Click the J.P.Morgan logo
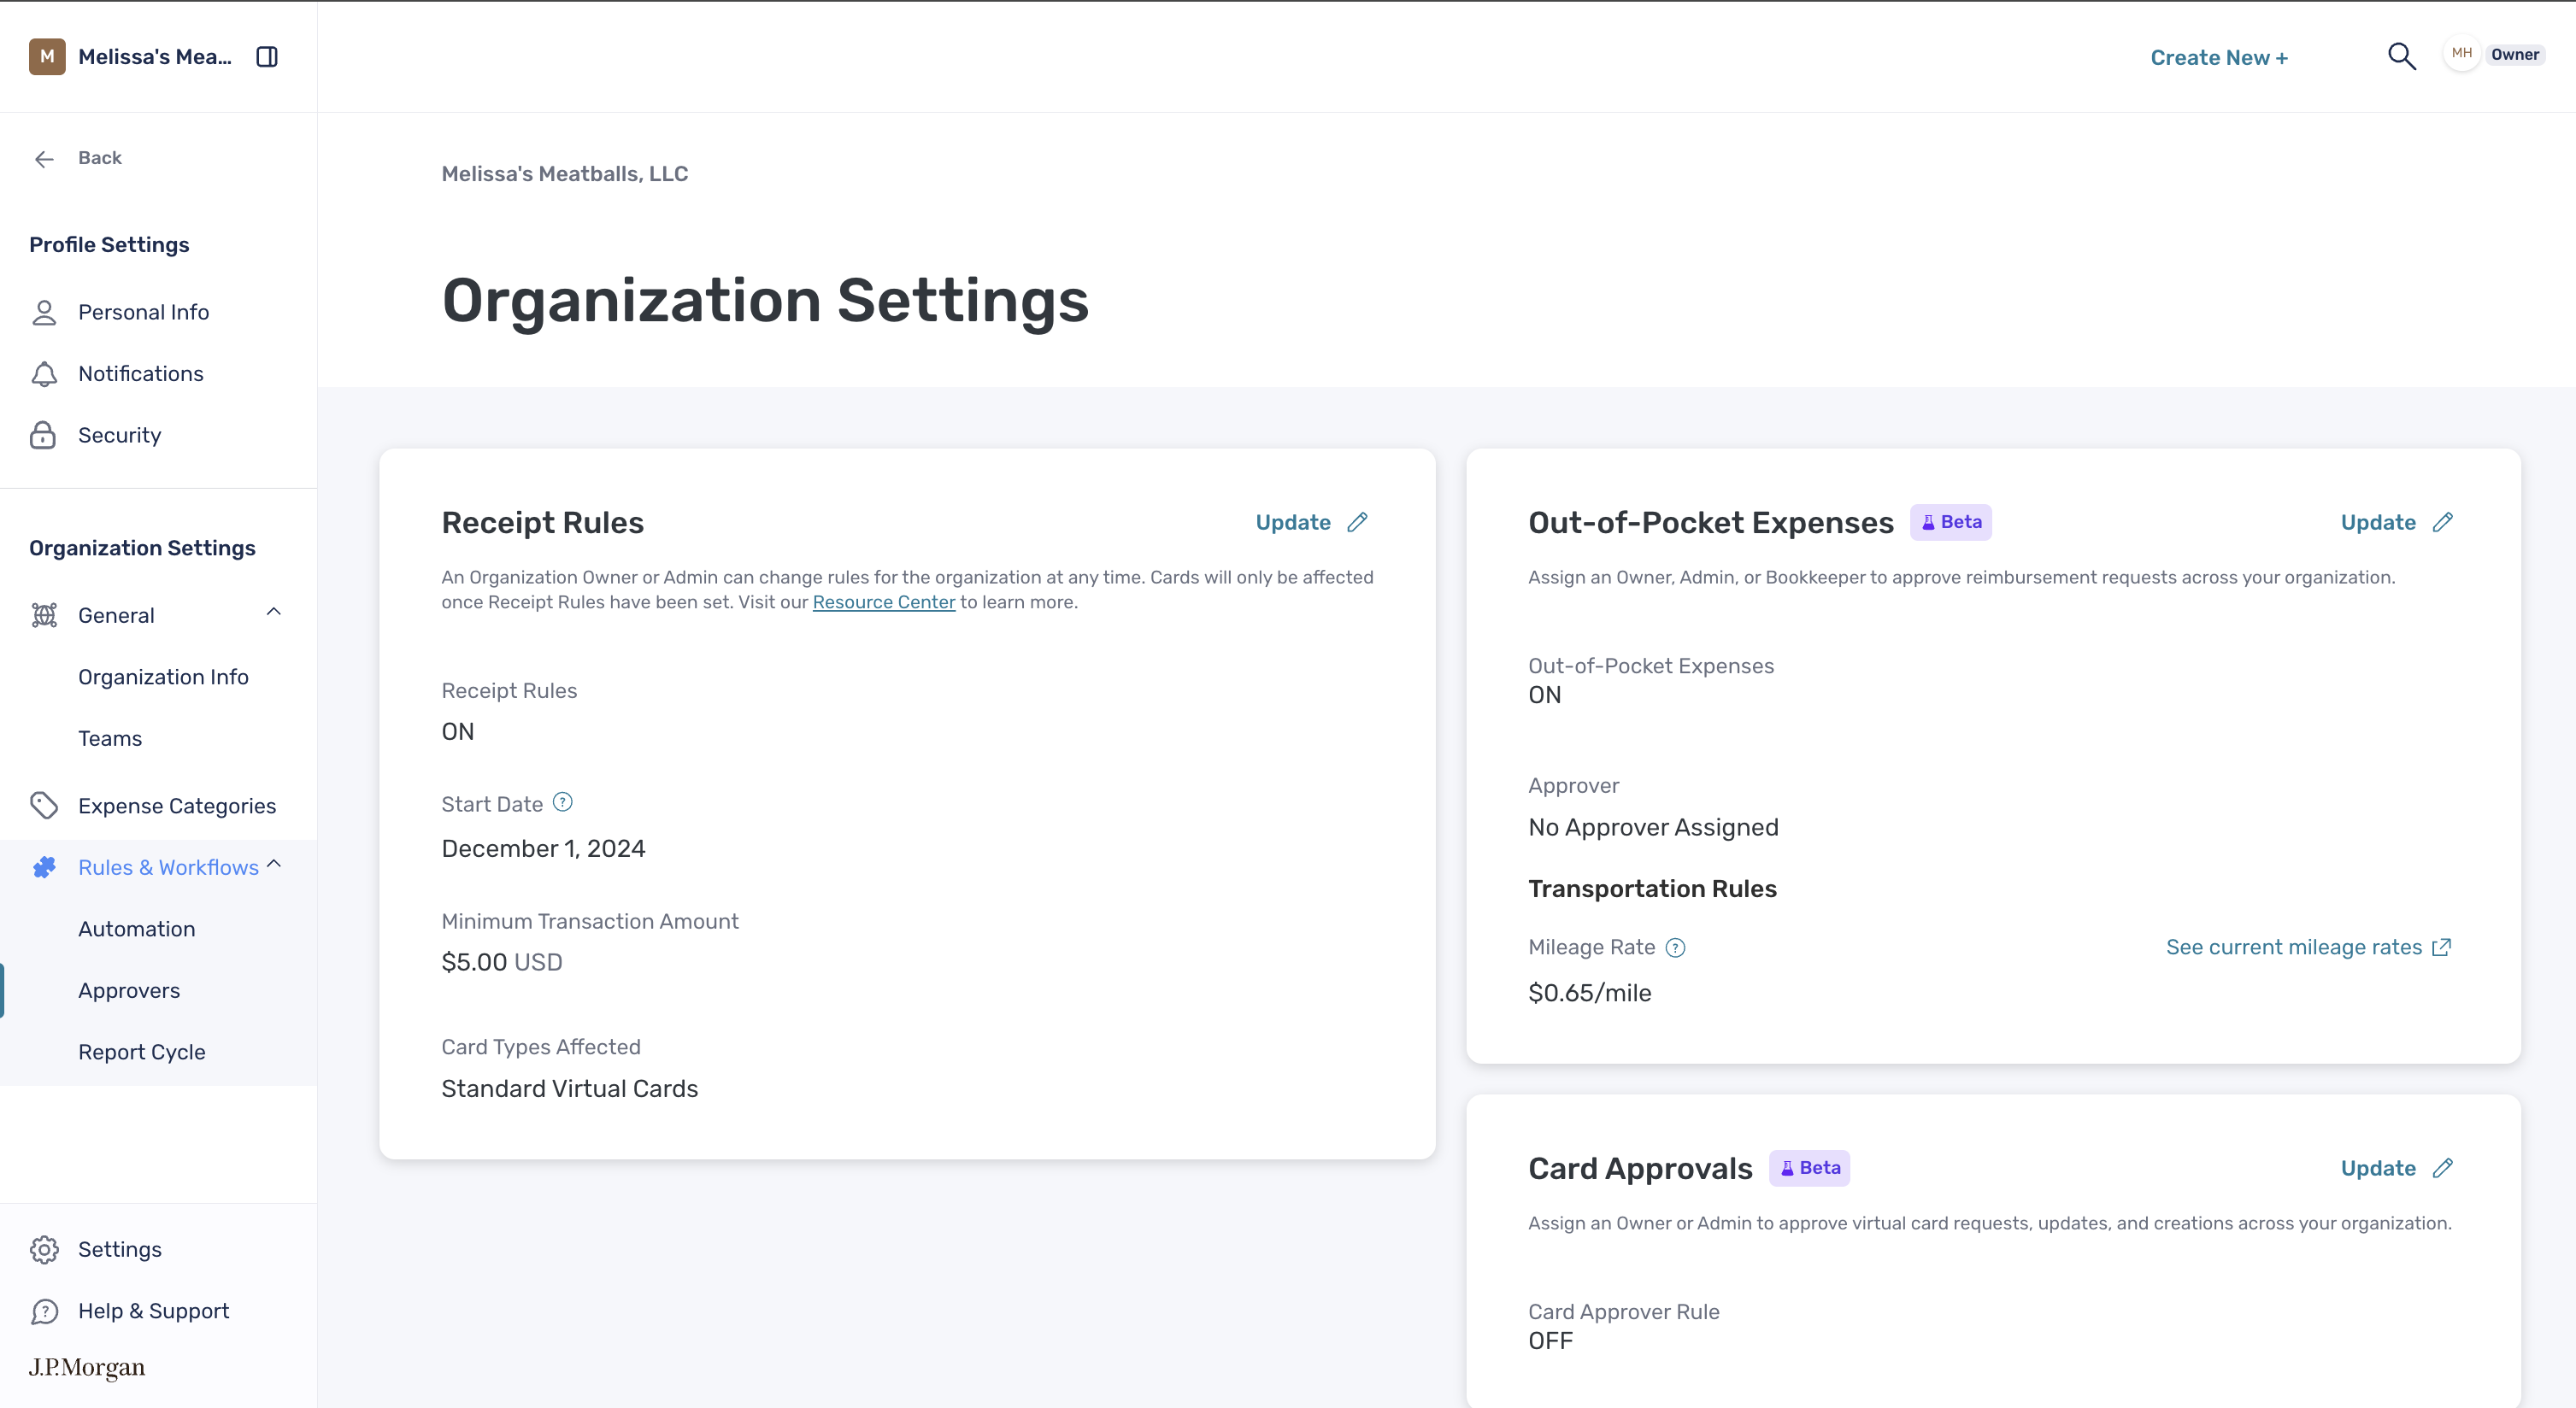This screenshot has height=1408, width=2576. coord(87,1367)
